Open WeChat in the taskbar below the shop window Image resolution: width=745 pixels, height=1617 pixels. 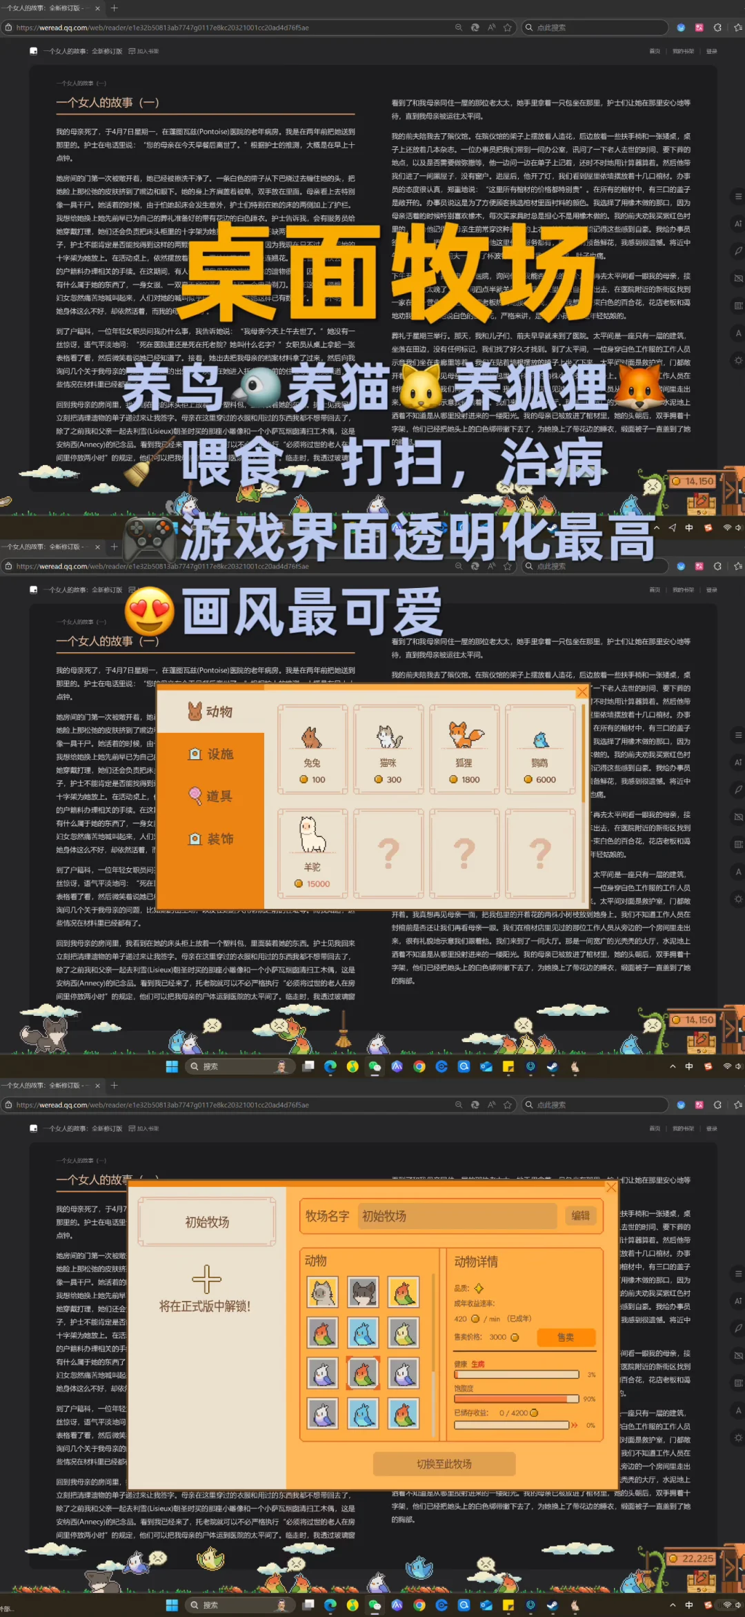(375, 1066)
